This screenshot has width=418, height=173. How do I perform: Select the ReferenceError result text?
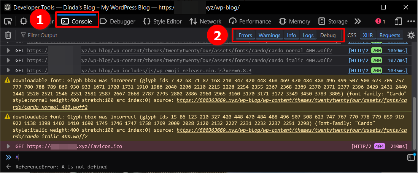[x=62, y=167]
